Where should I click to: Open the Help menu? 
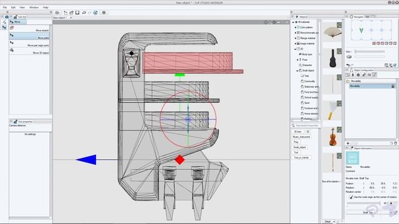coord(46,7)
